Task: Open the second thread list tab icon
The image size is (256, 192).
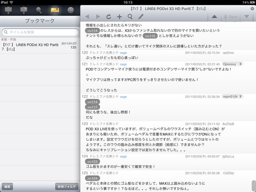Action: coord(24,10)
